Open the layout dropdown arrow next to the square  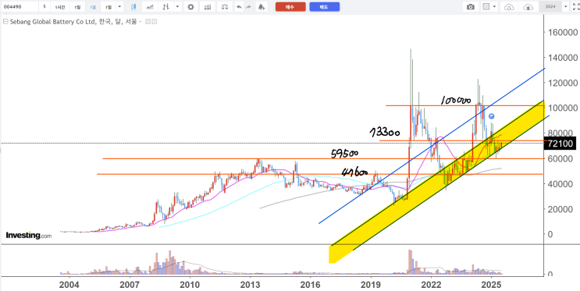click(494, 7)
